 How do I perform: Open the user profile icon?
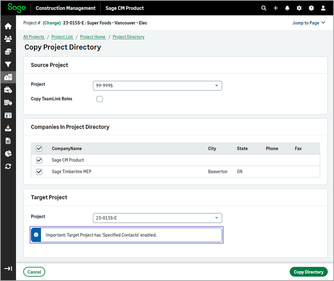(323, 8)
